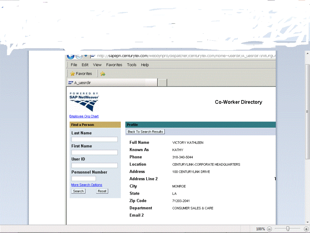The height and width of the screenshot is (233, 310).
Task: Click the browser Back arrow icon
Action: coord(70,57)
